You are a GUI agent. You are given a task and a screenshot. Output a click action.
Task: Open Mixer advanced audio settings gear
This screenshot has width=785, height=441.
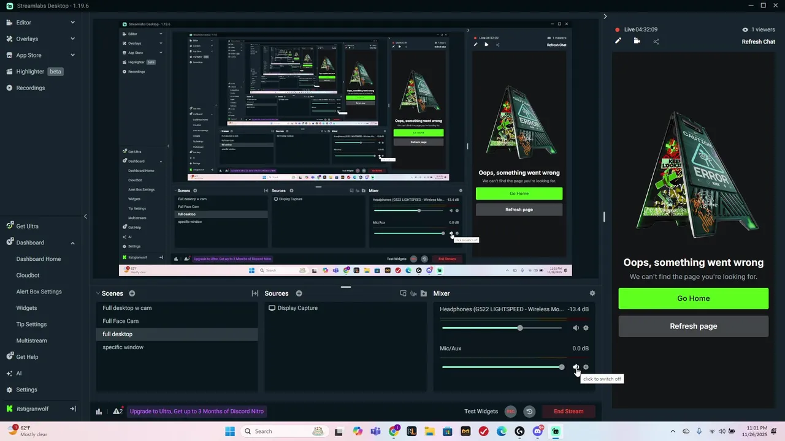(x=592, y=293)
